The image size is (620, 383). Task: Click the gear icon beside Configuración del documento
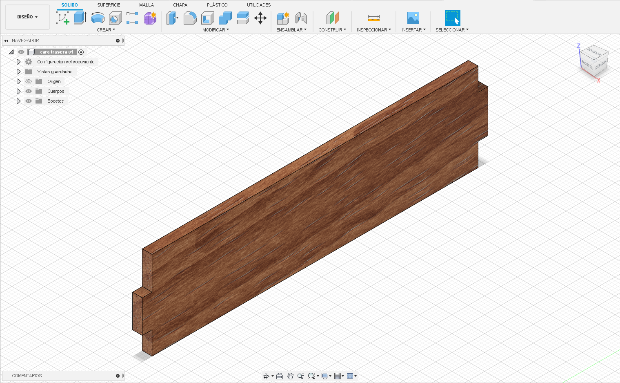click(x=29, y=62)
